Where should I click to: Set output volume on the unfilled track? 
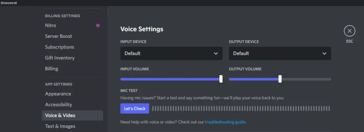[306, 79]
